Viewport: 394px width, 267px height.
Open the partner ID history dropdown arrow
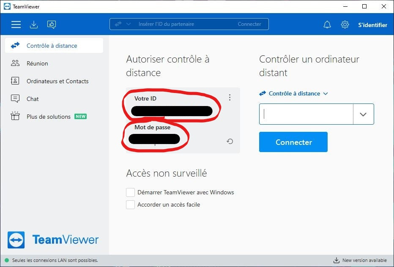363,114
